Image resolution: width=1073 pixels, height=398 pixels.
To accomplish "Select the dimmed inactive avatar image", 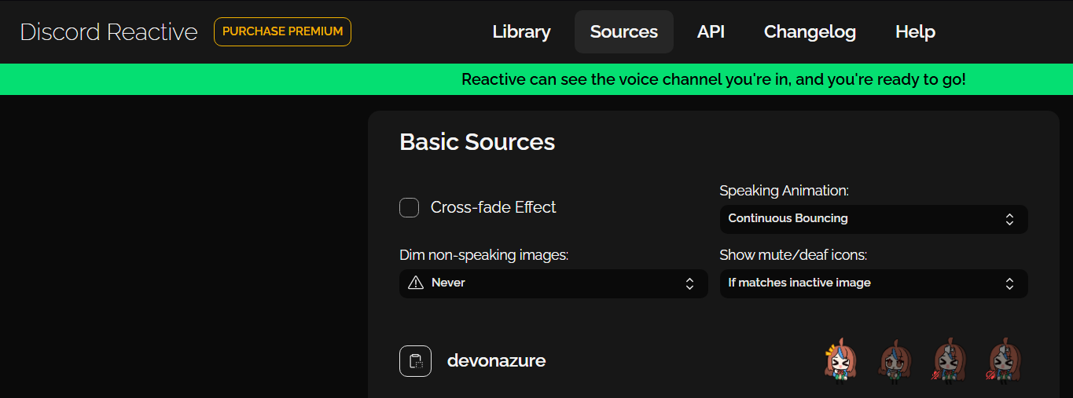I will click(894, 361).
